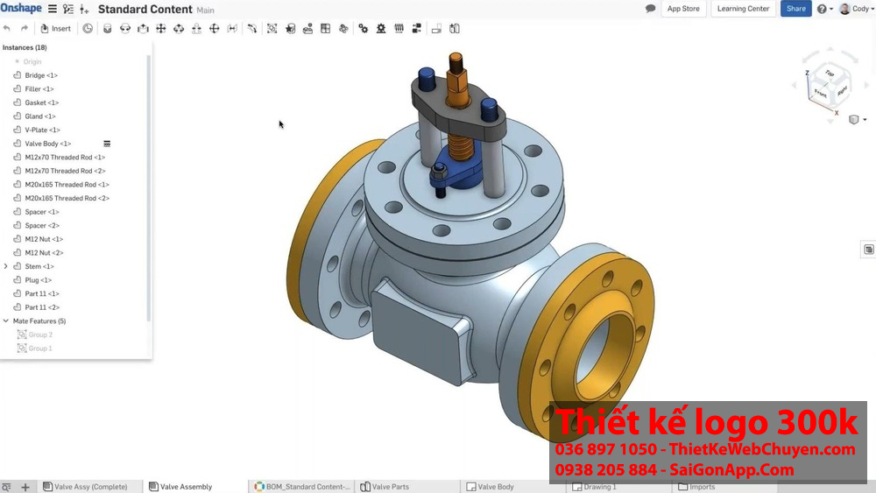
Task: Click the redo arrow icon
Action: click(x=25, y=29)
